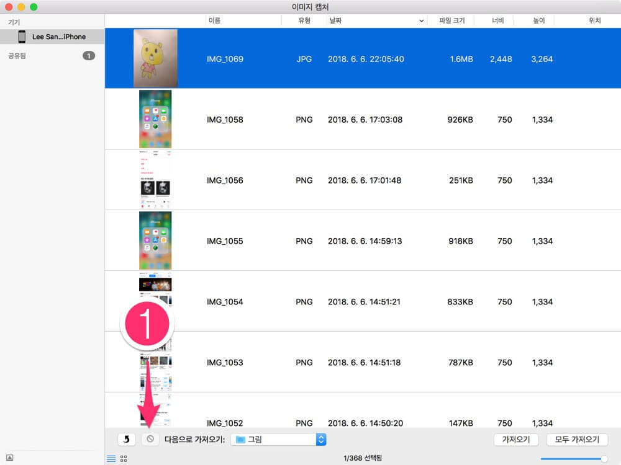Click the 787KB file size value
621x465 pixels.
(x=461, y=363)
